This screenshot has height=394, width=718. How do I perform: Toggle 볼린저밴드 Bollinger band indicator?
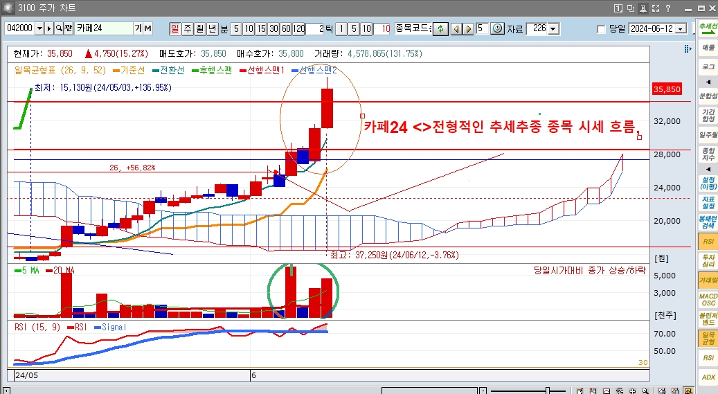pyautogui.click(x=708, y=319)
